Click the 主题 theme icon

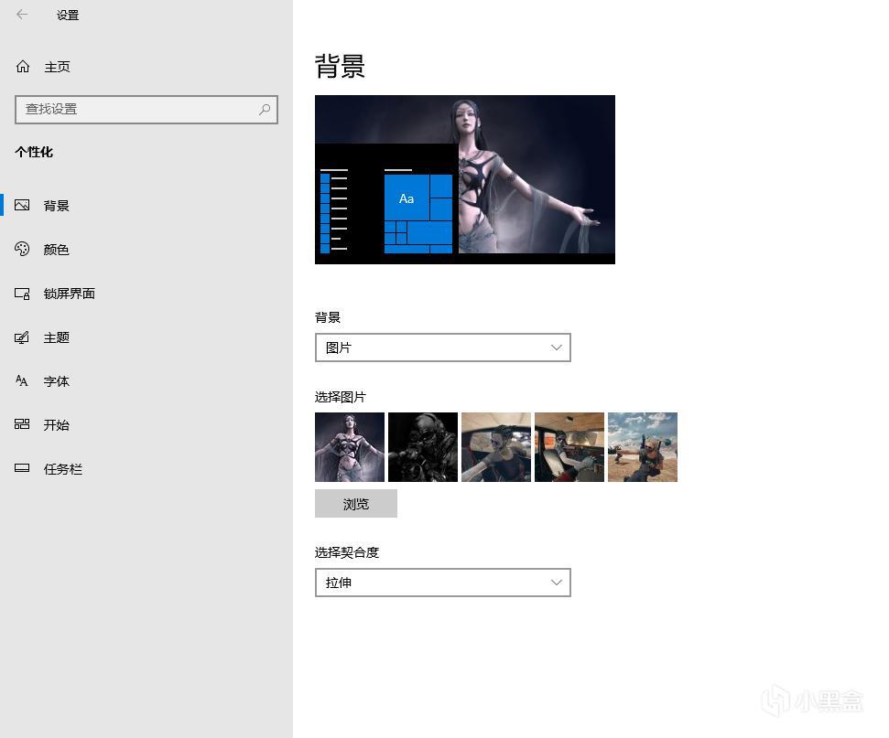point(22,337)
